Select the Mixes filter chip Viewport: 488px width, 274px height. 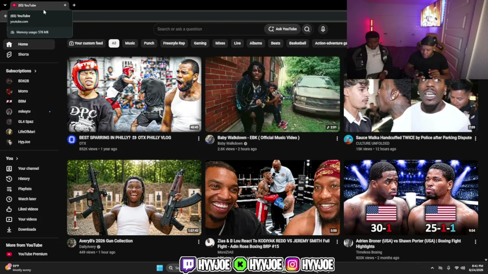pos(220,43)
